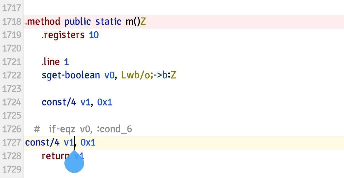344x178 pixels.
Task: Click line number 1727 in gutter
Action: (12, 143)
